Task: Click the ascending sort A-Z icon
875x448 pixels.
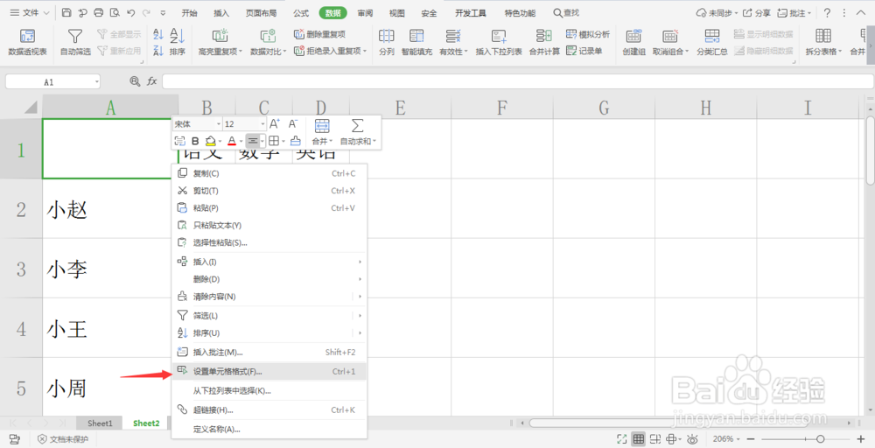Action: pos(158,35)
